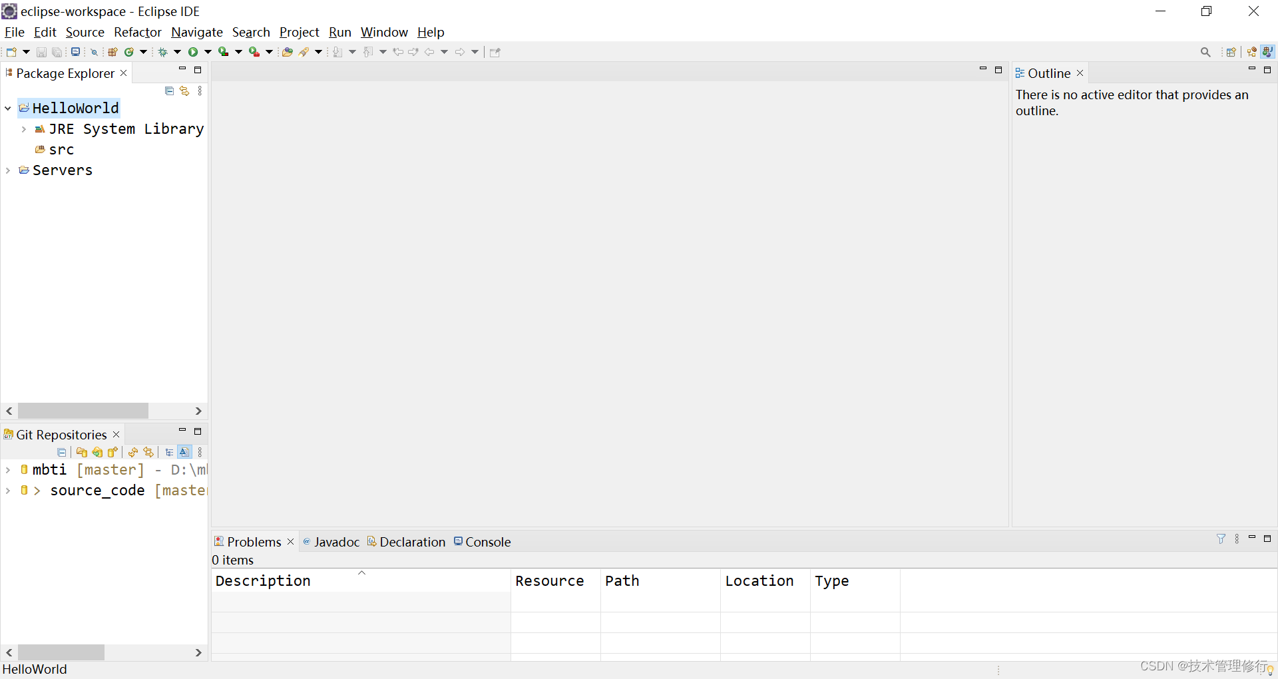Viewport: 1278px width, 679px height.
Task: Sort problems by Description column header
Action: point(361,580)
